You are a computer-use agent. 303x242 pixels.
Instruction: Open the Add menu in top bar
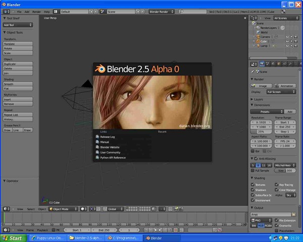(27, 11)
